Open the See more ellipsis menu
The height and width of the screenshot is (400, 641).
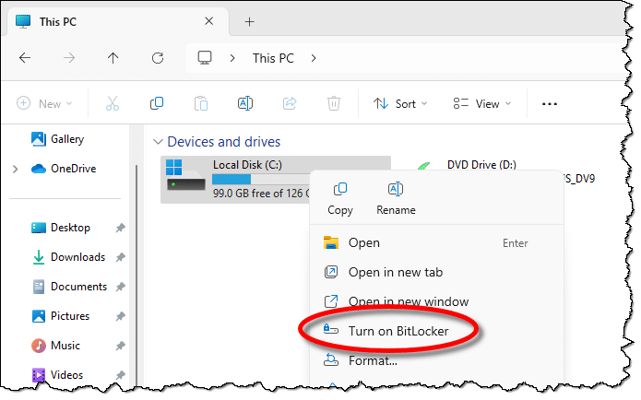point(550,103)
